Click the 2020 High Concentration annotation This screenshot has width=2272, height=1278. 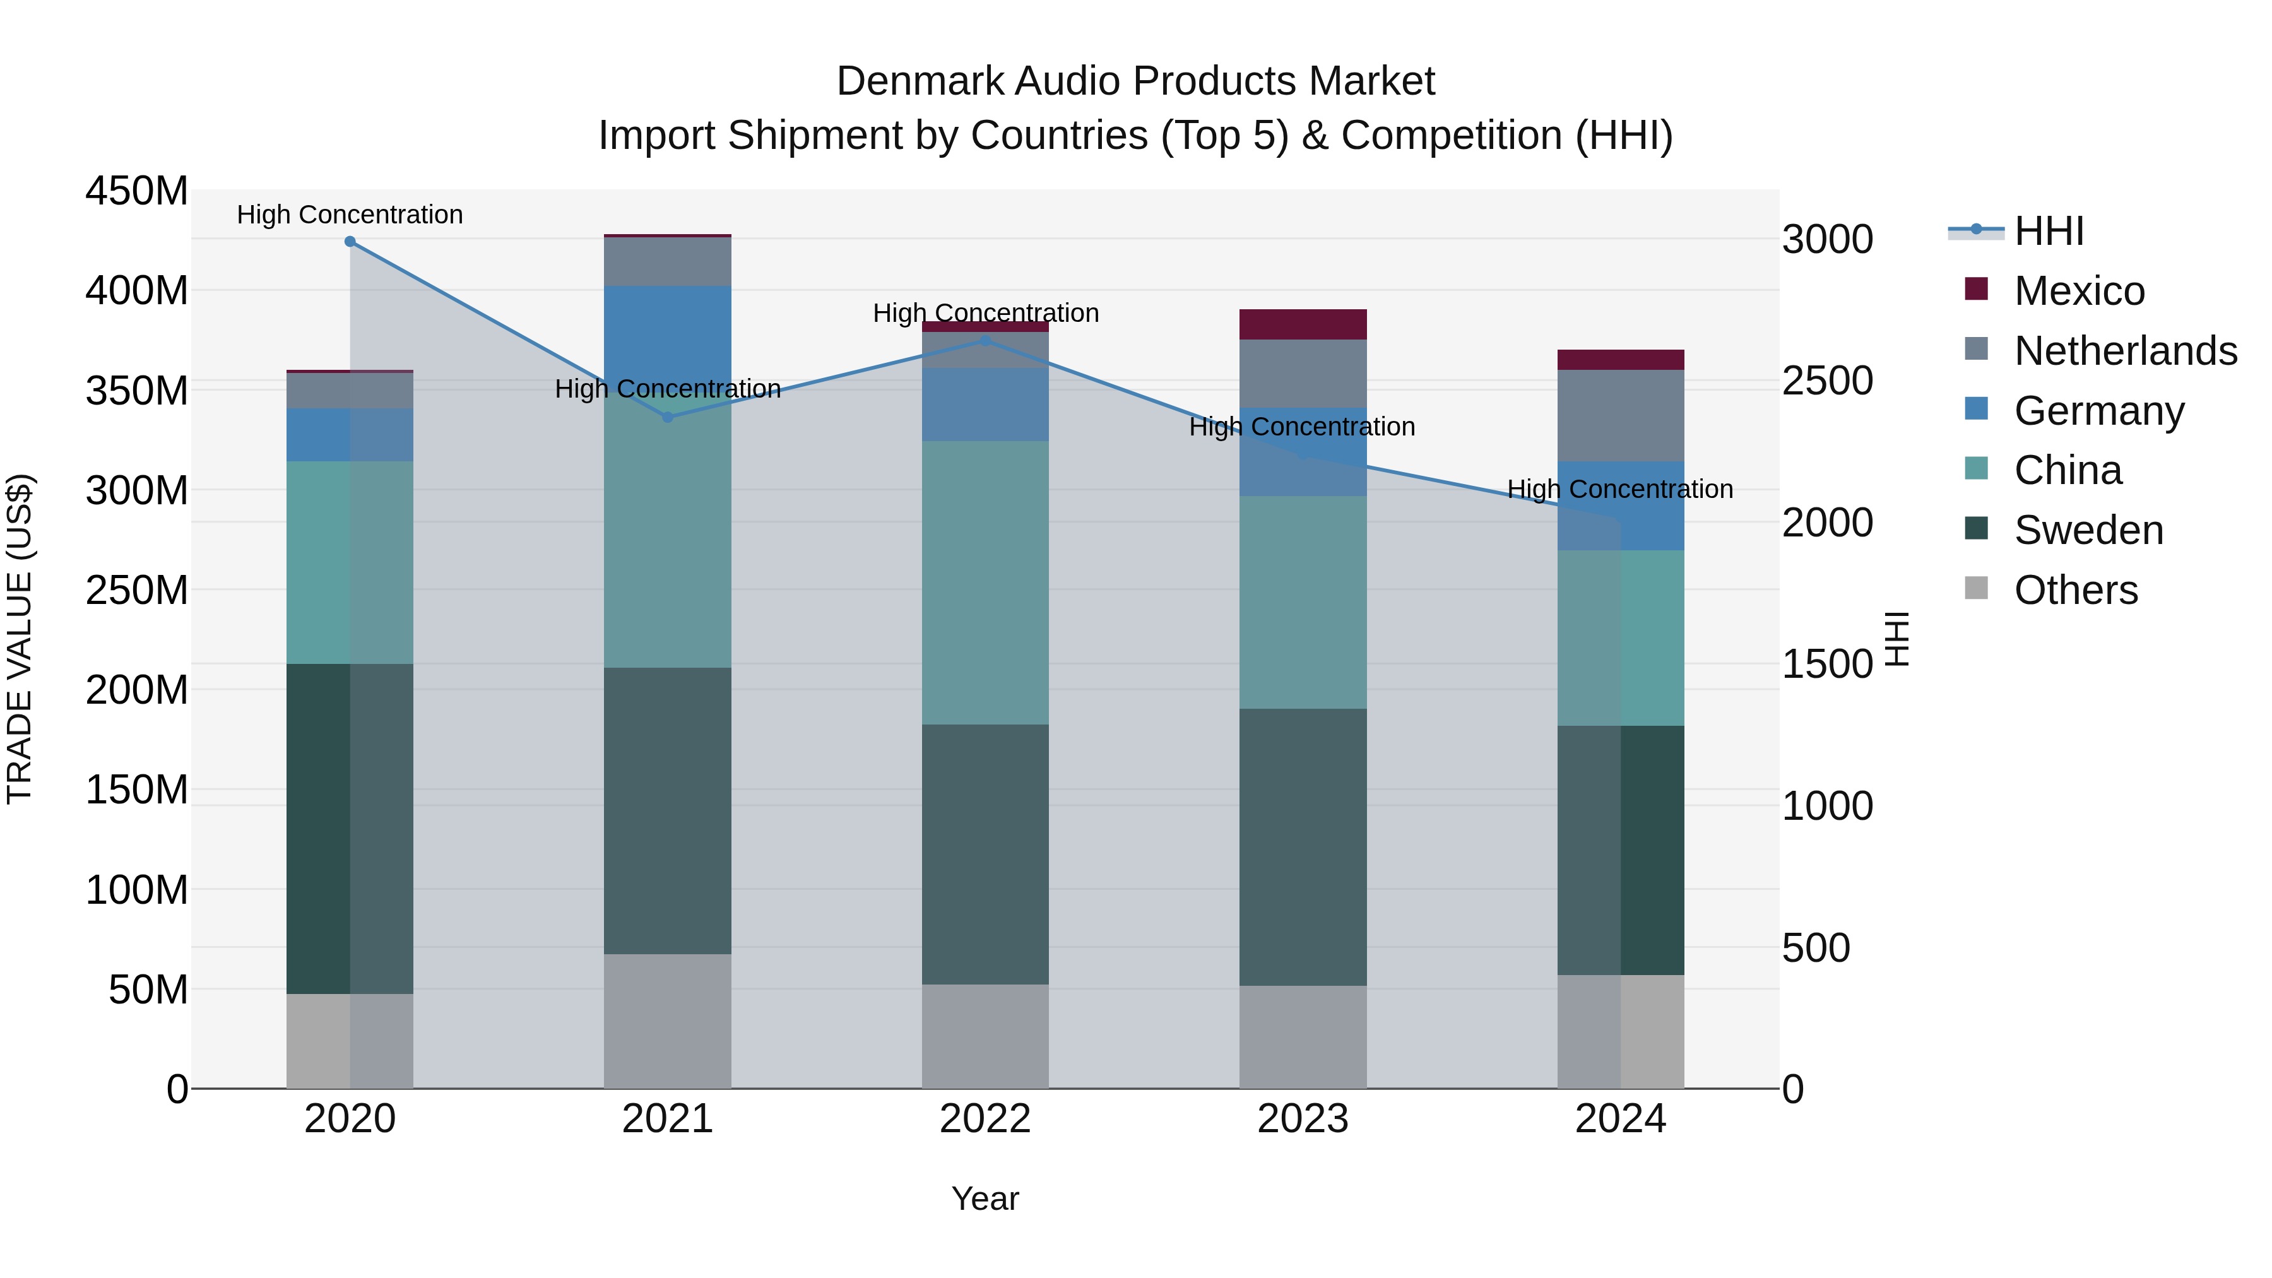[350, 215]
